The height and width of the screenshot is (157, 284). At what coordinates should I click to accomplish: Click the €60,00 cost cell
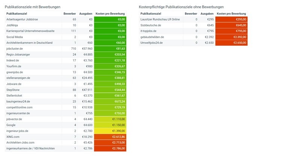pos(110,43)
